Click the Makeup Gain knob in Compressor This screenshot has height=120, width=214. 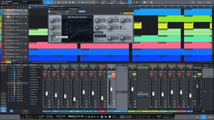(110, 20)
